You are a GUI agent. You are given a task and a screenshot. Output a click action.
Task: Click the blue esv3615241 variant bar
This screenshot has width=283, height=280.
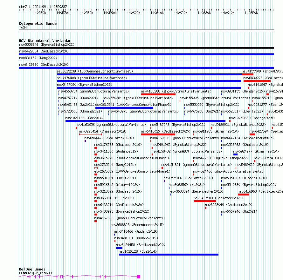[x=124, y=108]
